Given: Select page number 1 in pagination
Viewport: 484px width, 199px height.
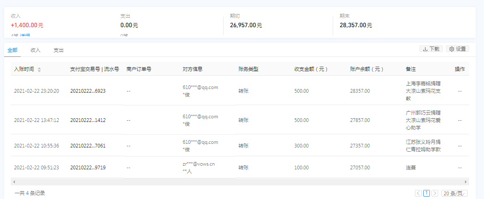Looking at the screenshot, I should [x=427, y=193].
